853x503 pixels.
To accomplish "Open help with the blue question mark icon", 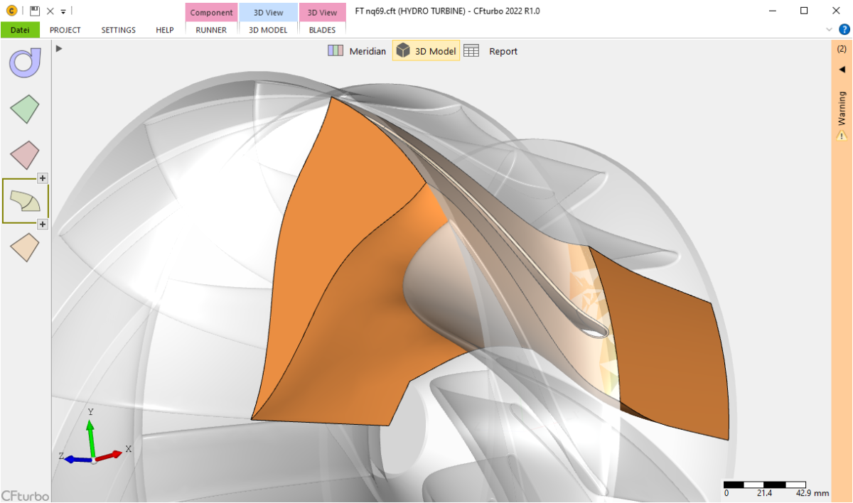I will click(844, 30).
